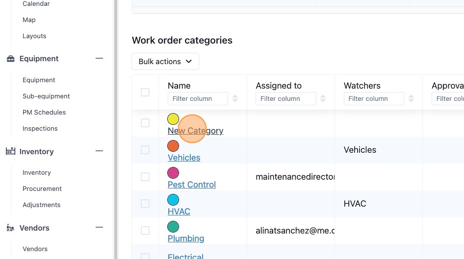Open Calendar in the sidebar
The width and height of the screenshot is (464, 259).
coord(36,4)
